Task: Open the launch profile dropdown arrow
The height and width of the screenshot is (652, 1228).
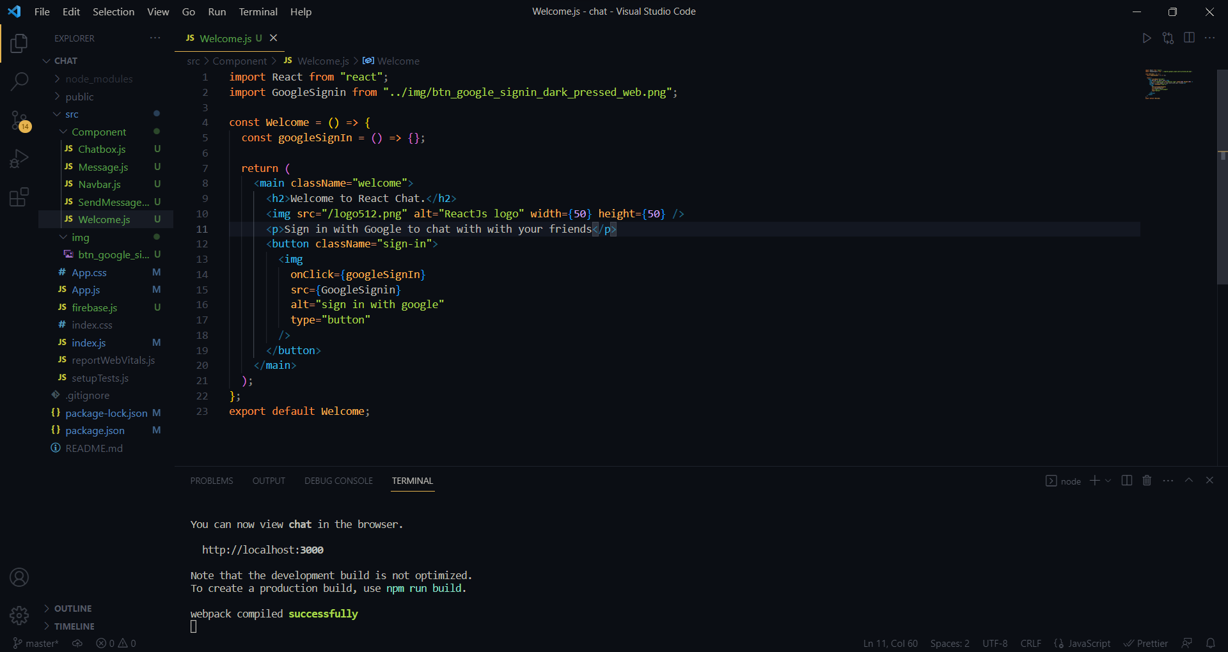Action: [x=1108, y=480]
